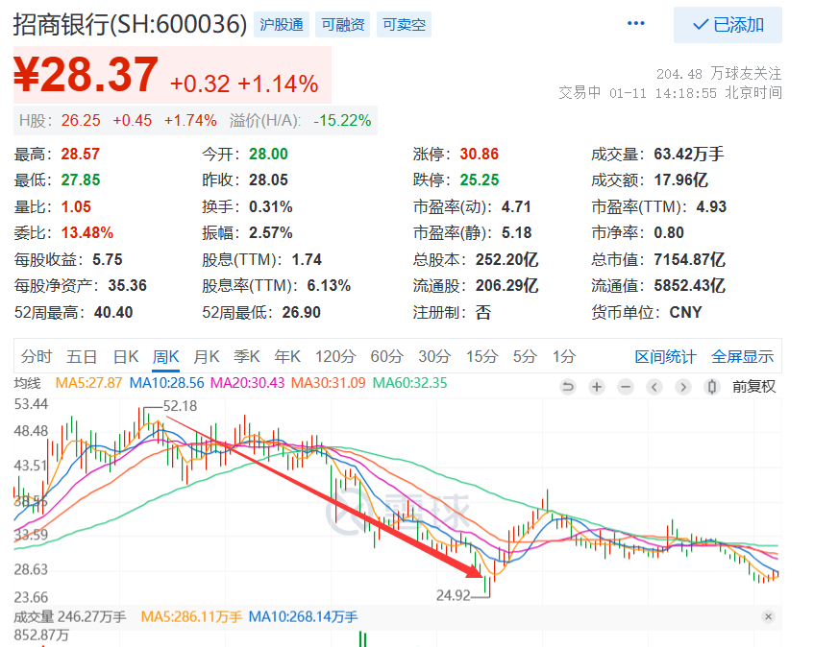Open the 前复权 adjustment dropdown
Image resolution: width=814 pixels, height=647 pixels.
click(x=753, y=387)
